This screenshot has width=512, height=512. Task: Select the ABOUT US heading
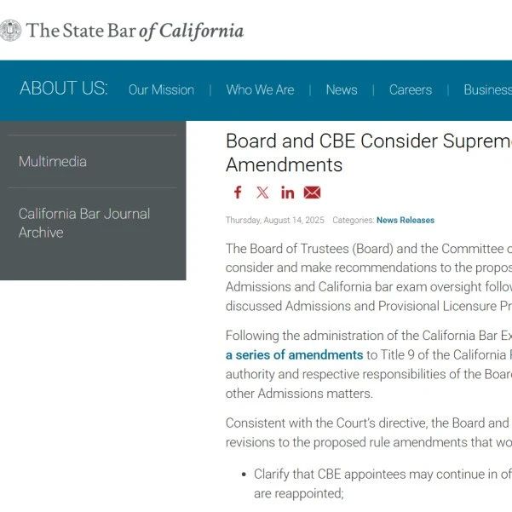64,88
